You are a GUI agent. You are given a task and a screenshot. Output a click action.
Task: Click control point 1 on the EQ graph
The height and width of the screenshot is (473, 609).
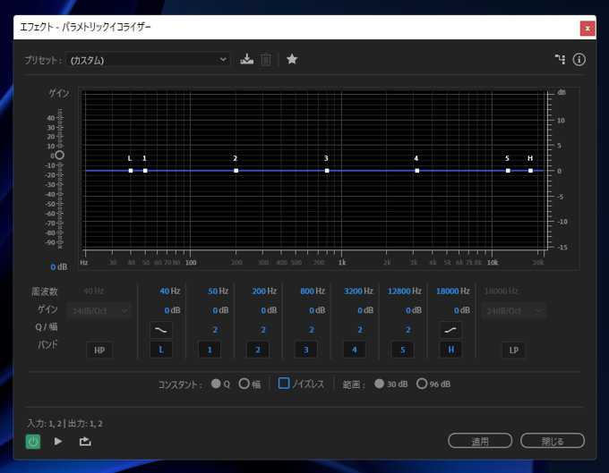coord(145,171)
